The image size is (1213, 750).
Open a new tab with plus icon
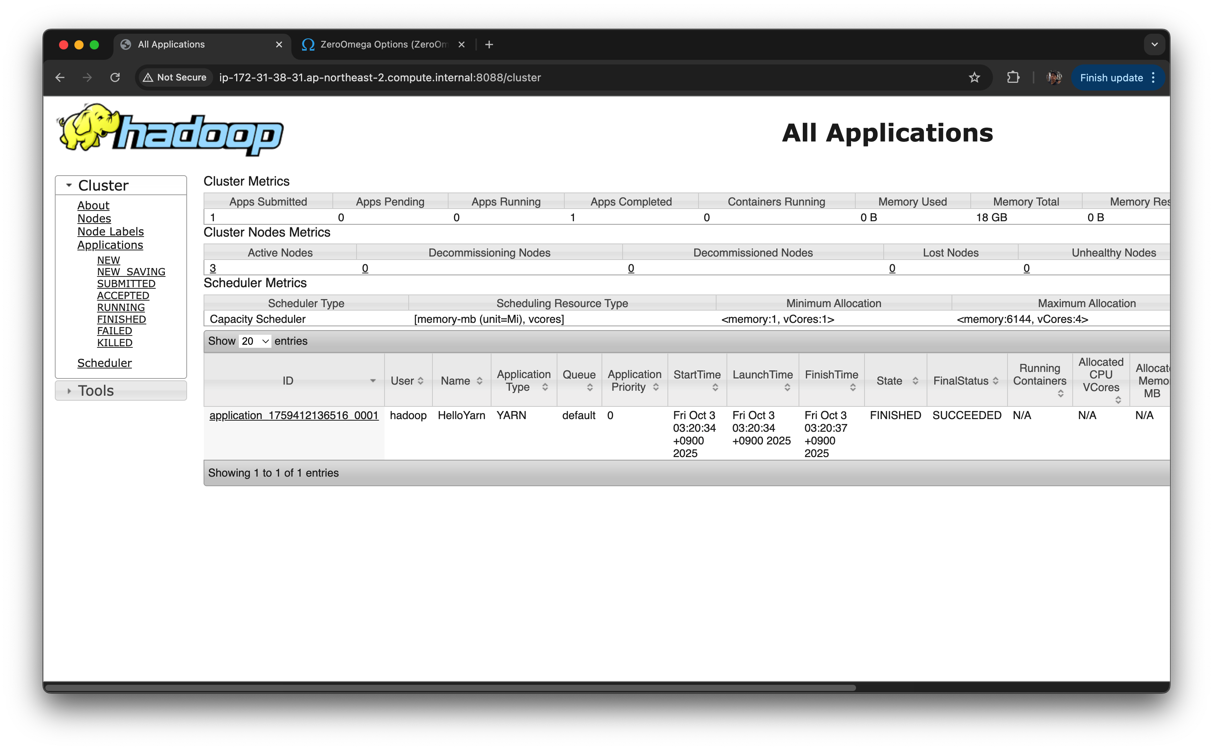click(489, 44)
